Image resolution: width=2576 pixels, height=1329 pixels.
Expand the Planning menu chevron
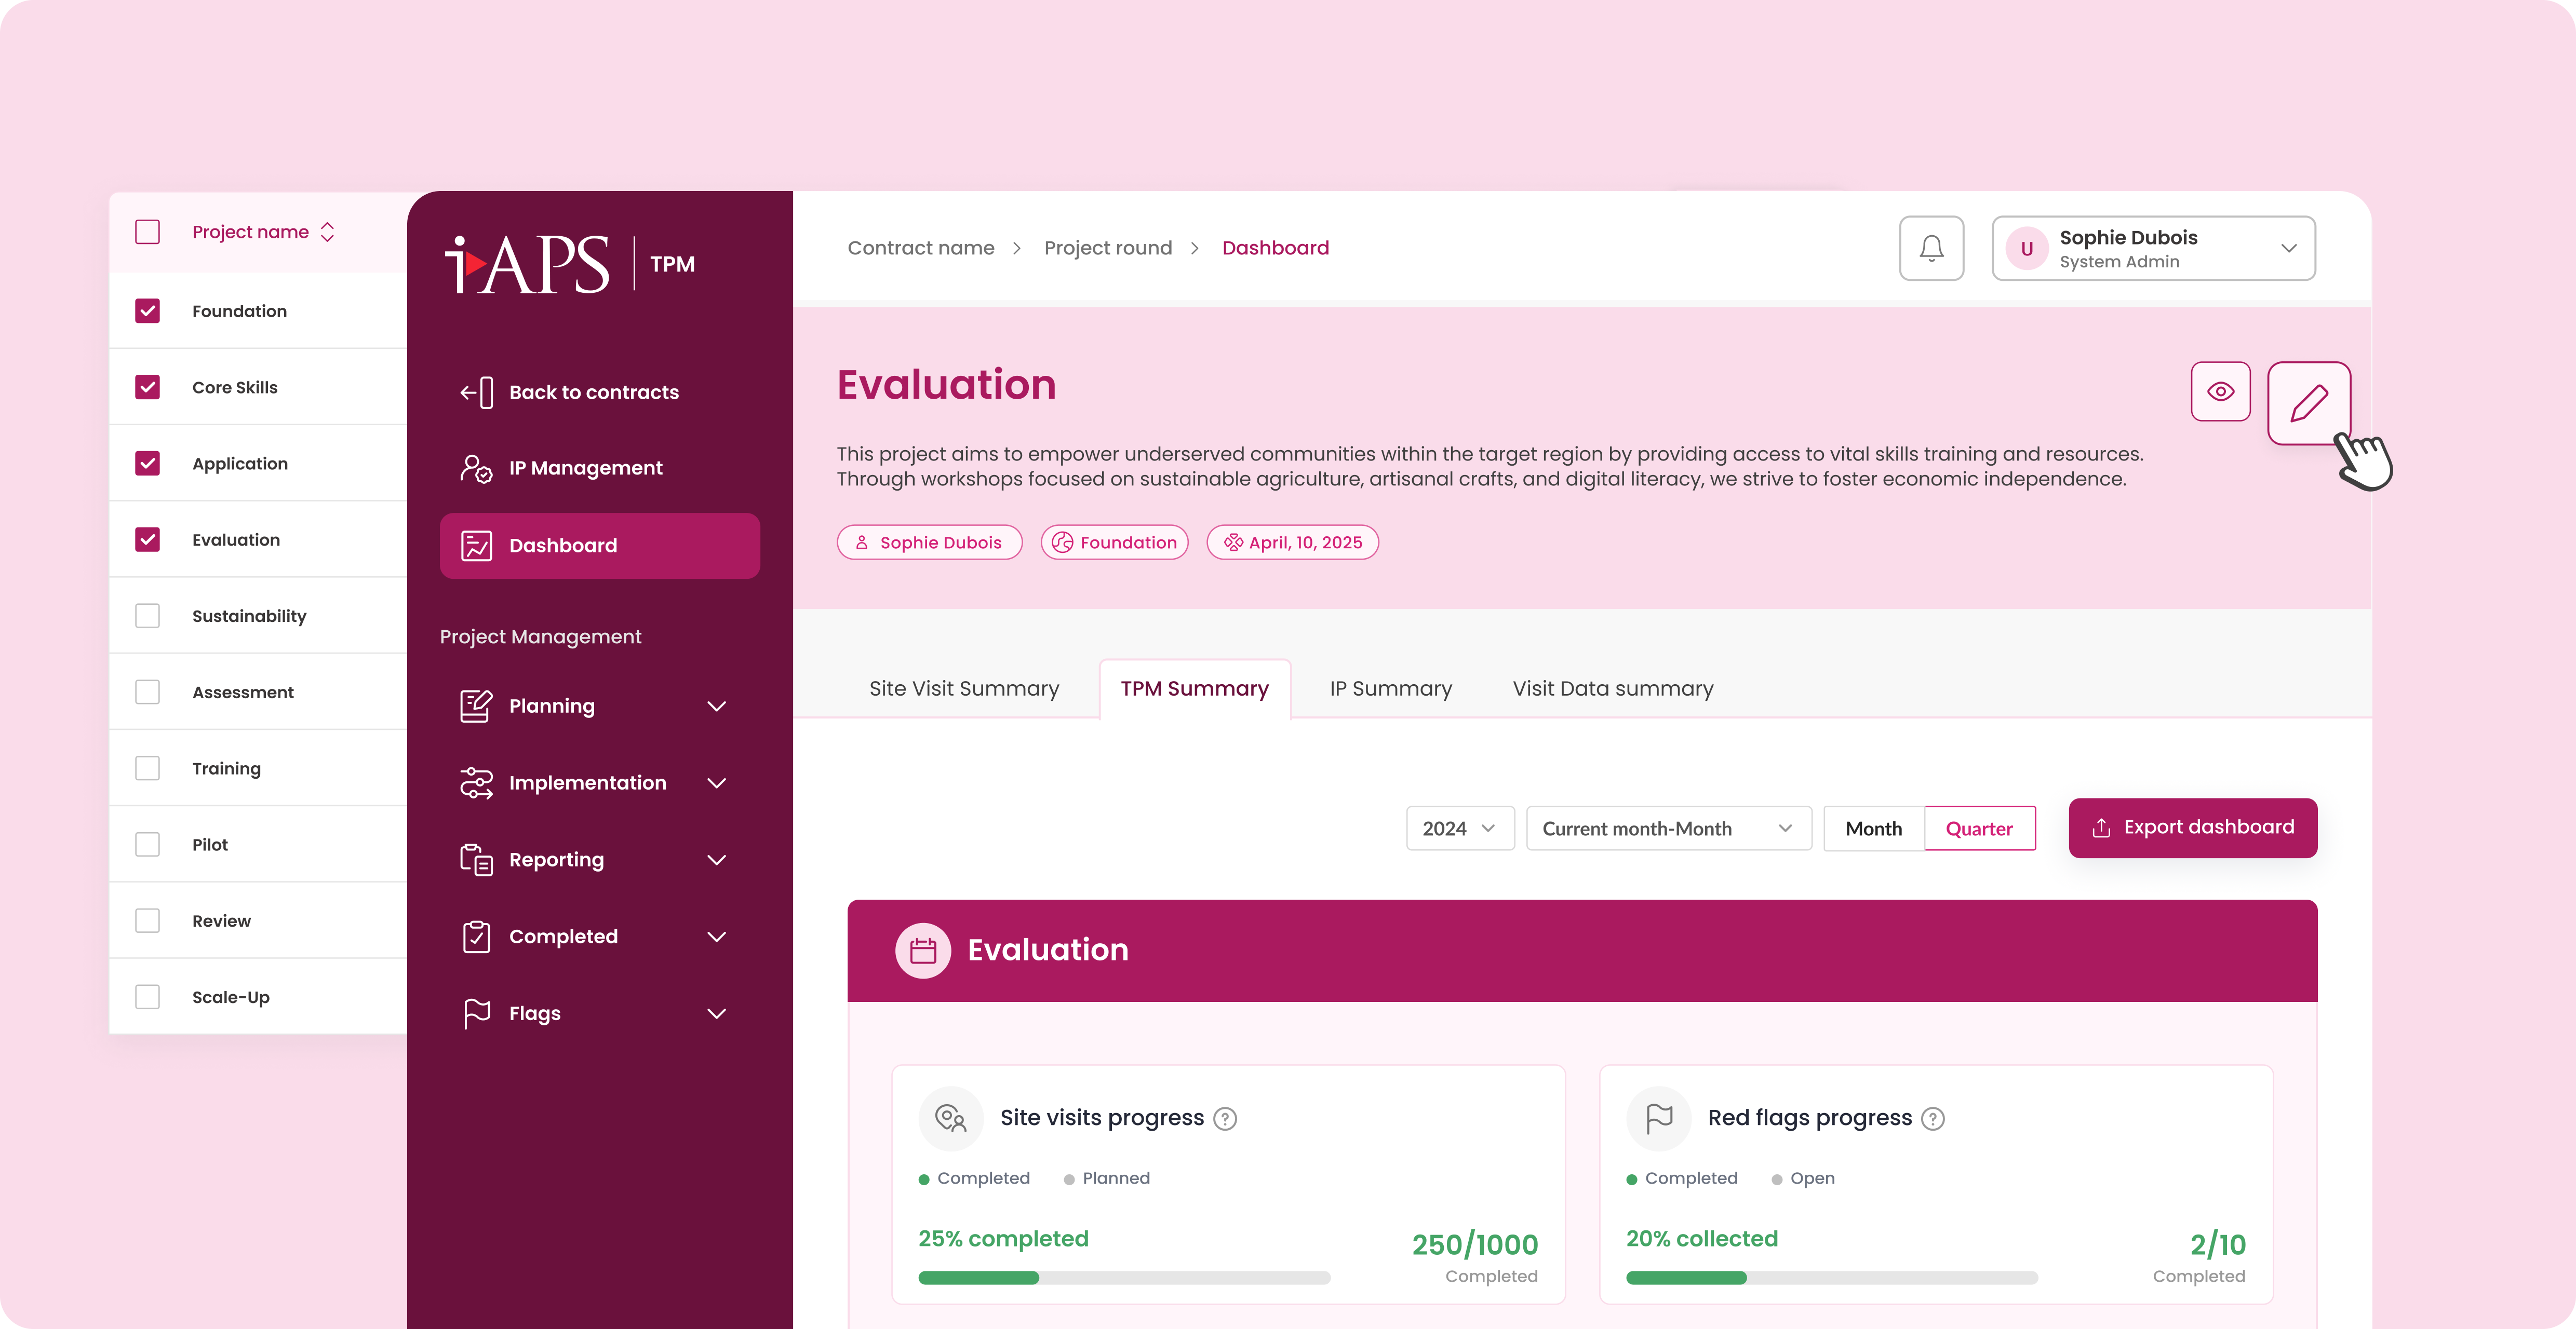pyautogui.click(x=716, y=707)
